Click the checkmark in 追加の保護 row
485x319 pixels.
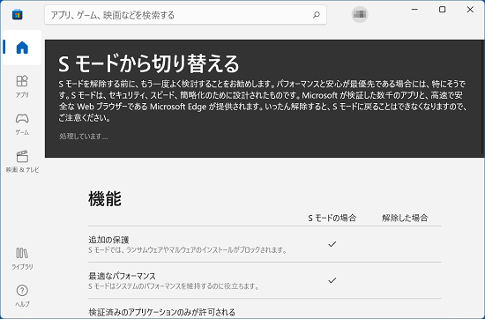(x=332, y=244)
